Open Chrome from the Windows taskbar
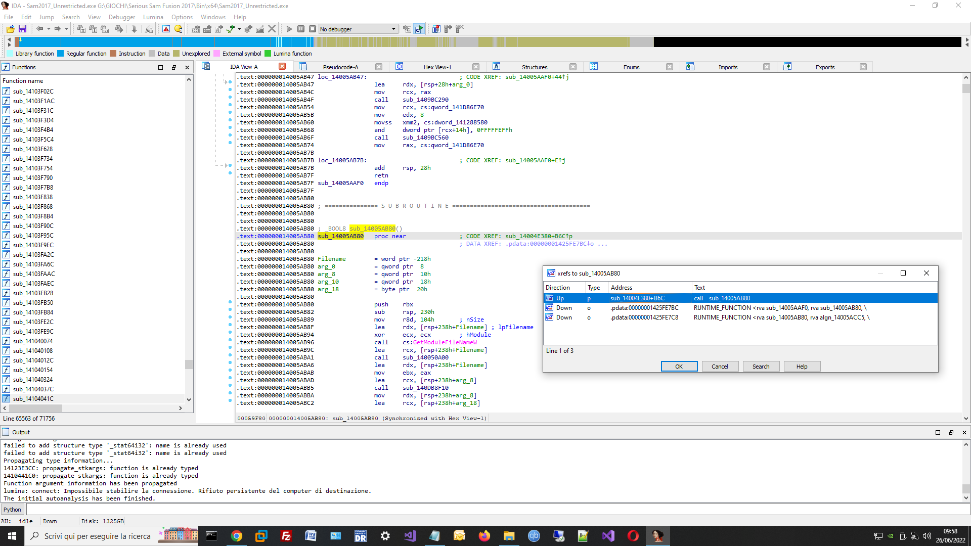Screen dimensions: 971x546 click(x=236, y=536)
